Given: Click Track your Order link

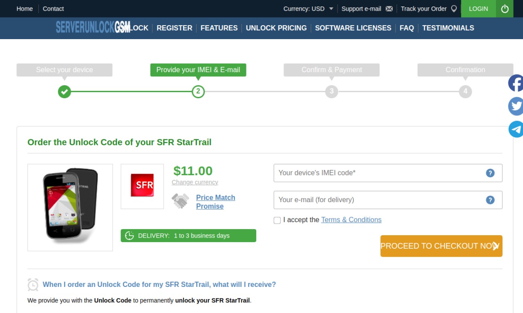Looking at the screenshot, I should point(424,9).
